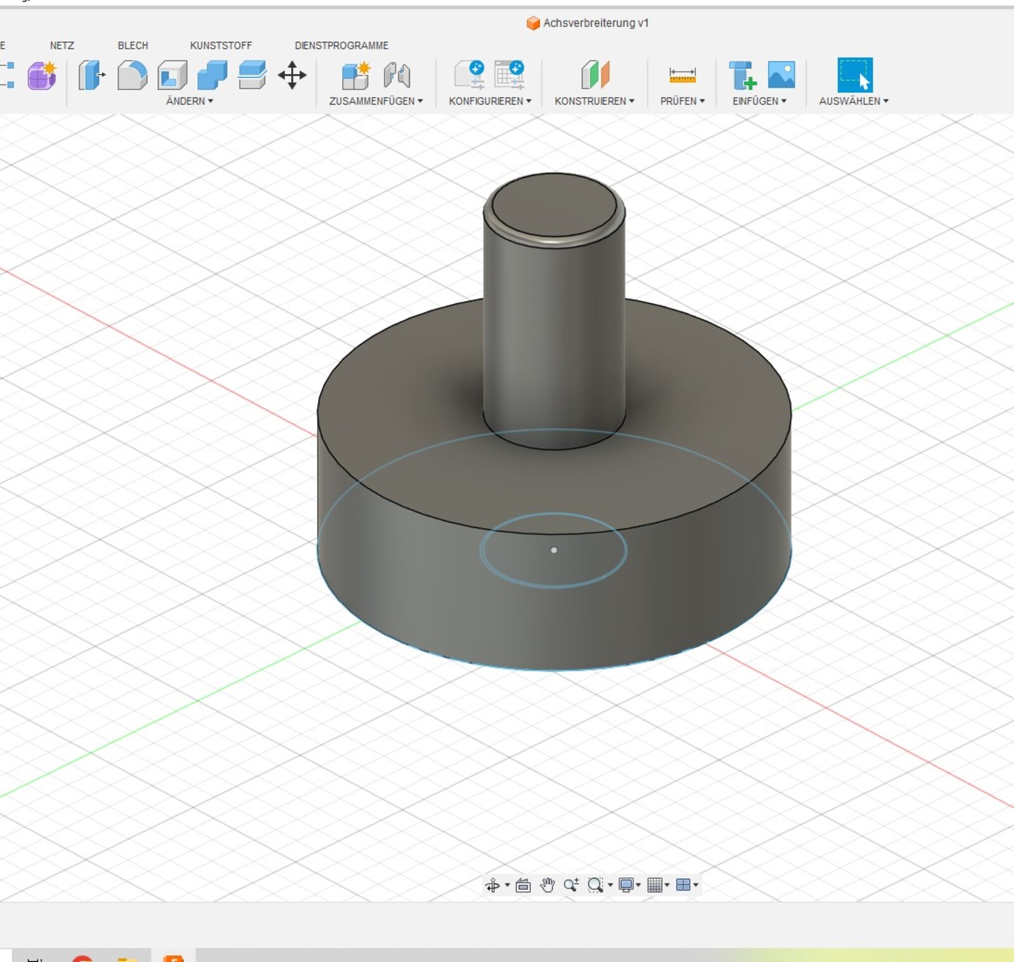Screen dimensions: 1014x962
Task: Expand the ZUSAMMENFÜGEN dropdown
Action: pos(376,101)
